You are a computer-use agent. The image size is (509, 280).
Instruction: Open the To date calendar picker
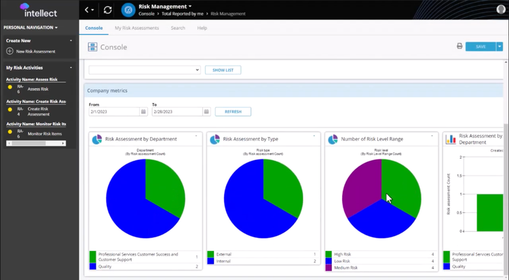tap(205, 112)
